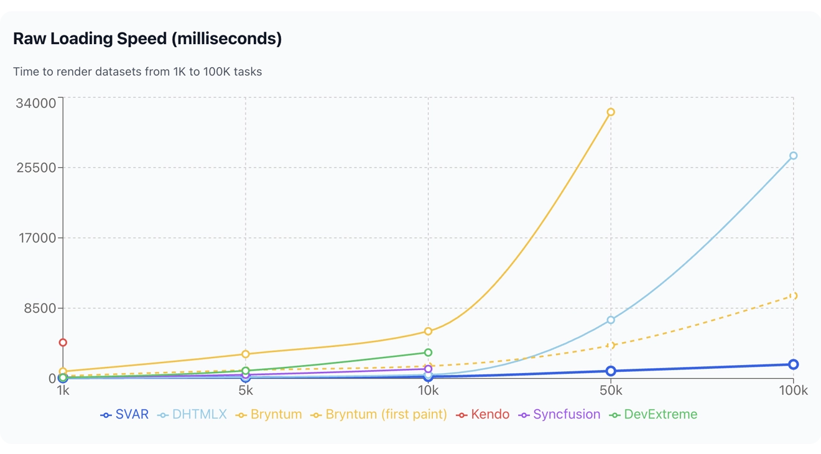Click the DHTMLX light-blue legend marker icon
The image size is (821, 454).
[162, 414]
